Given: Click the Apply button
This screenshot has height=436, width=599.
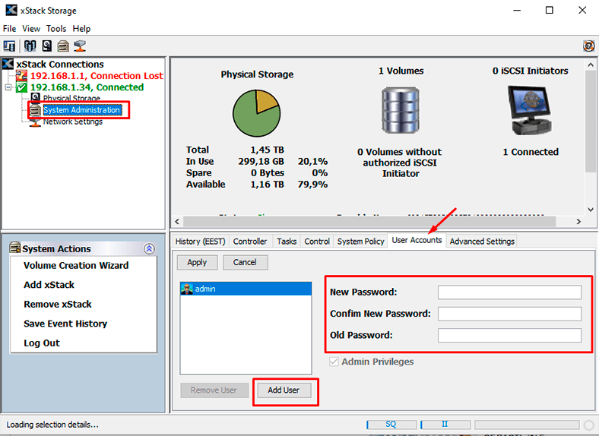Looking at the screenshot, I should [x=197, y=262].
